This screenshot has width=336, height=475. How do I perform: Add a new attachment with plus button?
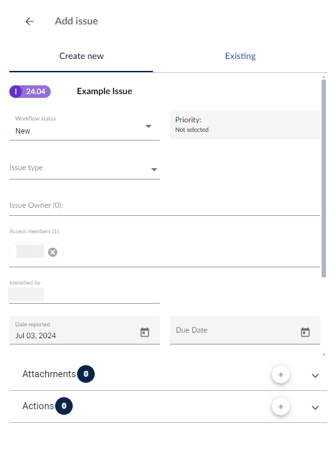point(281,375)
